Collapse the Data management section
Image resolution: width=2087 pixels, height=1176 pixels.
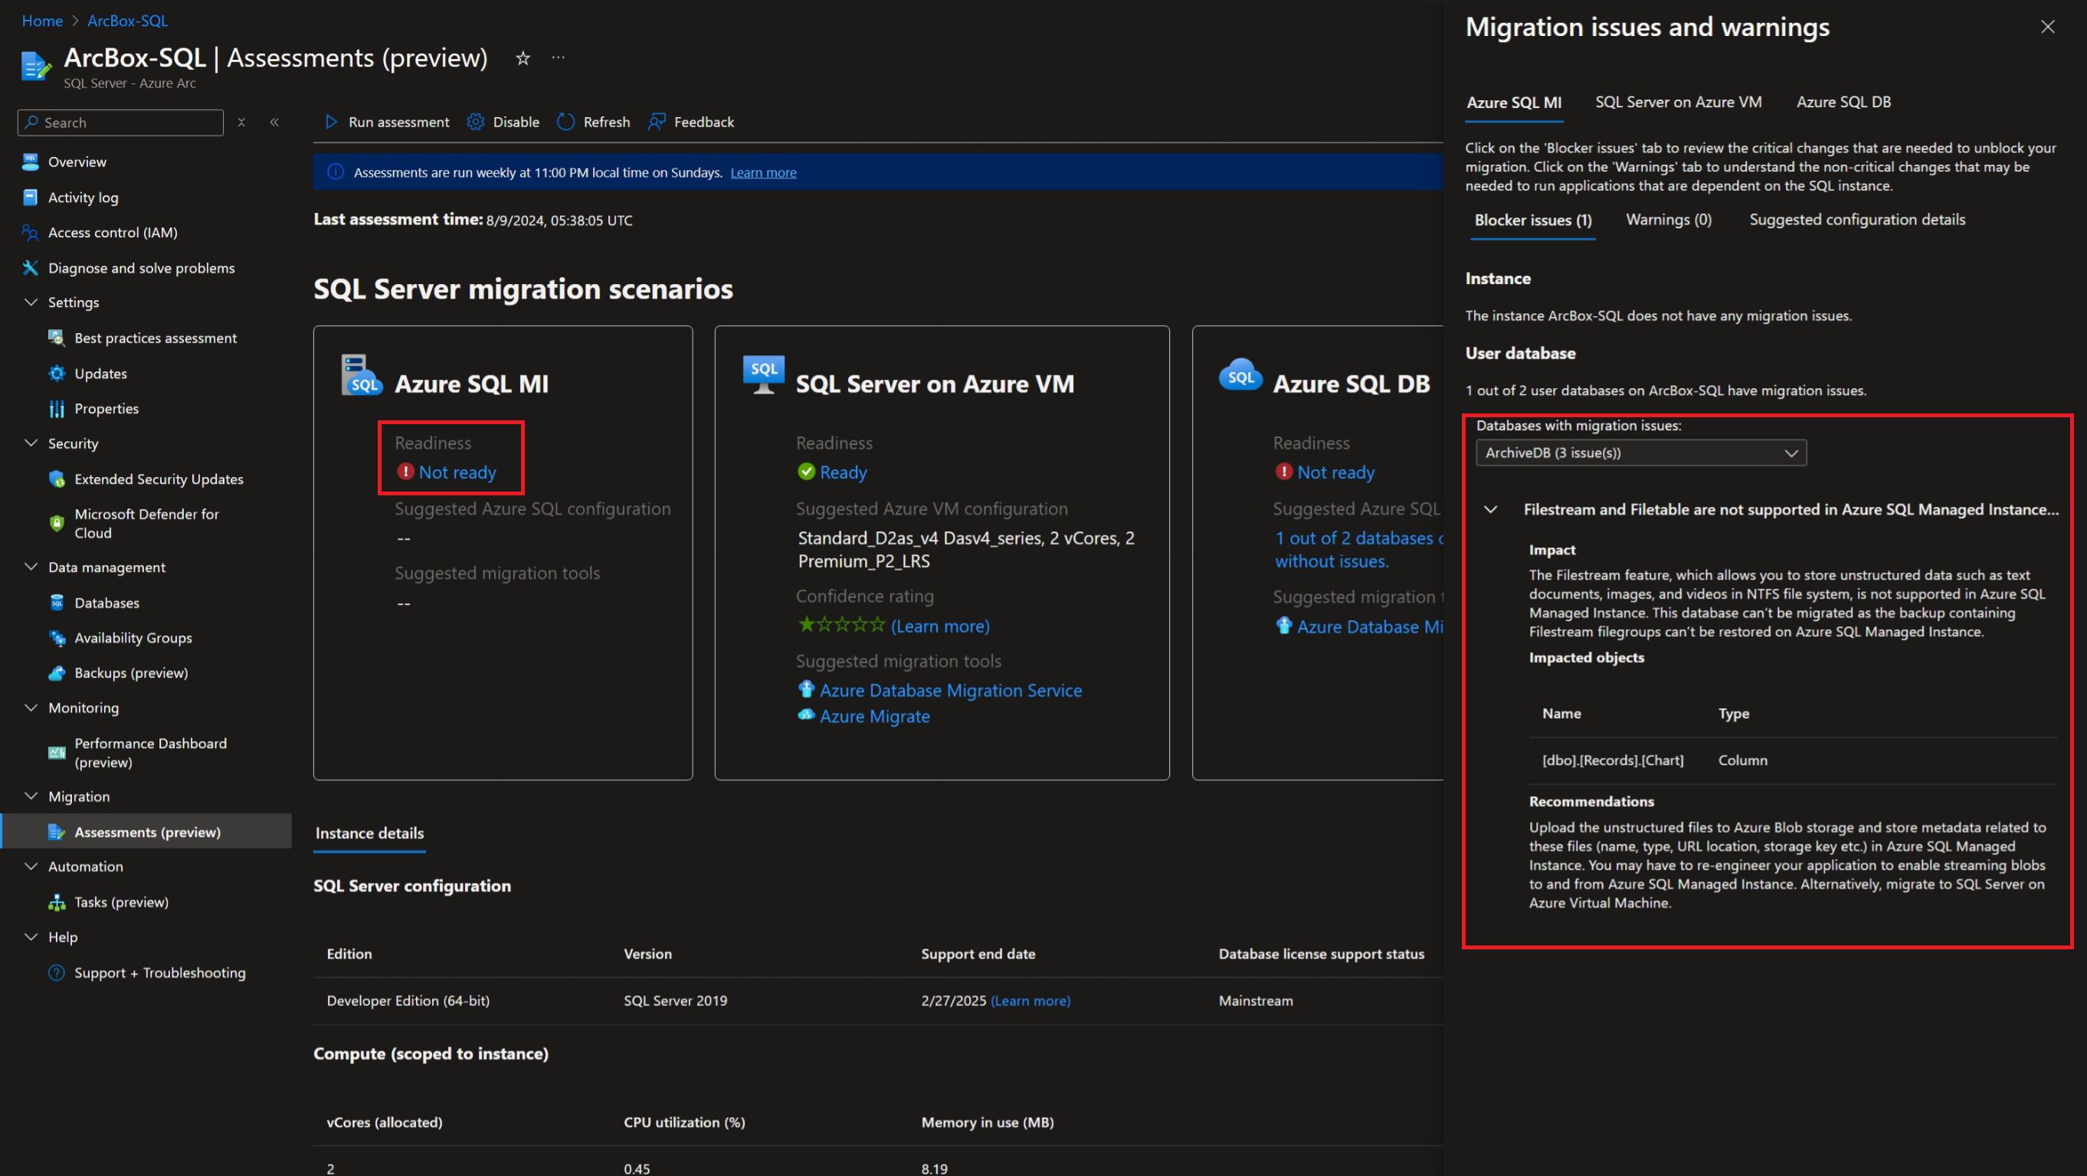pyautogui.click(x=31, y=567)
